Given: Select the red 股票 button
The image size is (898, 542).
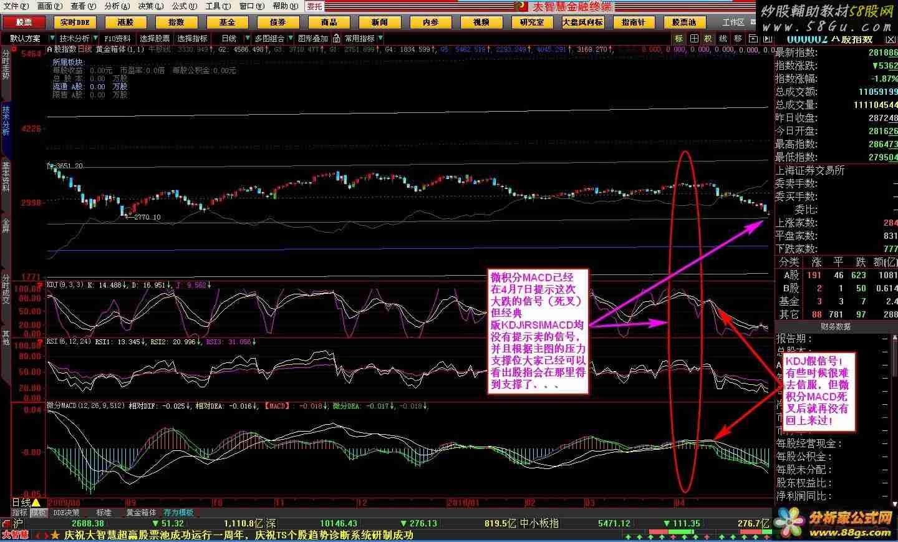Looking at the screenshot, I should (24, 22).
